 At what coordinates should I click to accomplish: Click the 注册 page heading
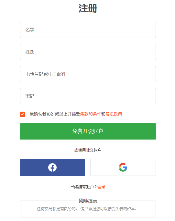88,8
